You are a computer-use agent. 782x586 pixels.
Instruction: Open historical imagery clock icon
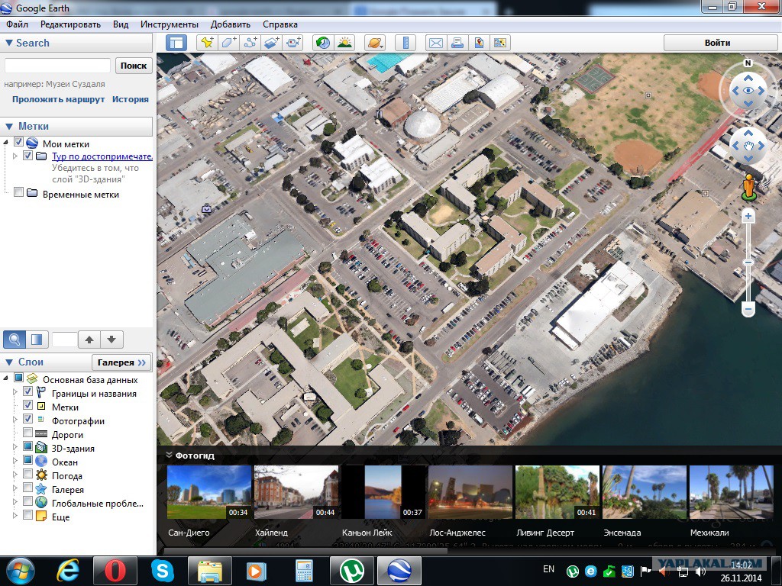323,43
